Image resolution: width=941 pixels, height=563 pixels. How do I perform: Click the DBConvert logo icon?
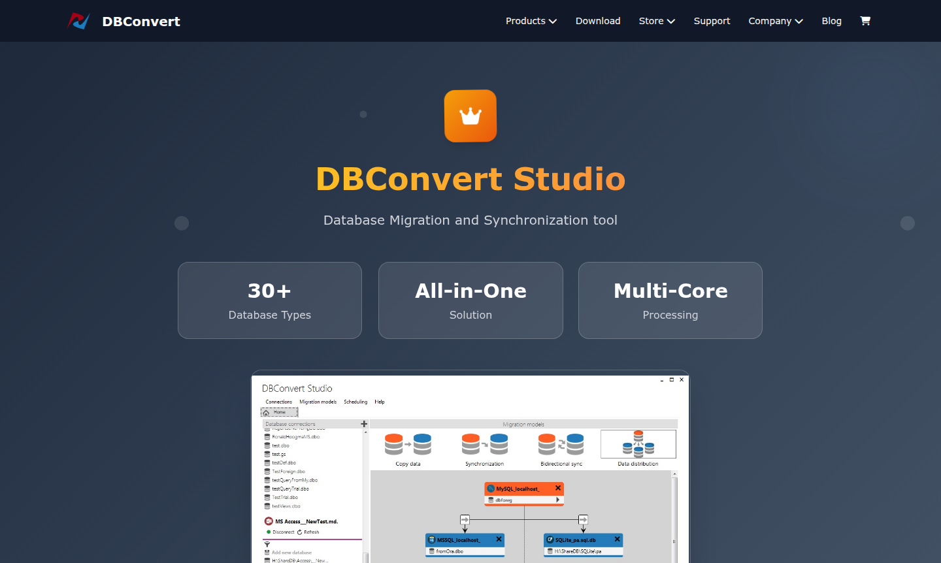click(x=78, y=21)
